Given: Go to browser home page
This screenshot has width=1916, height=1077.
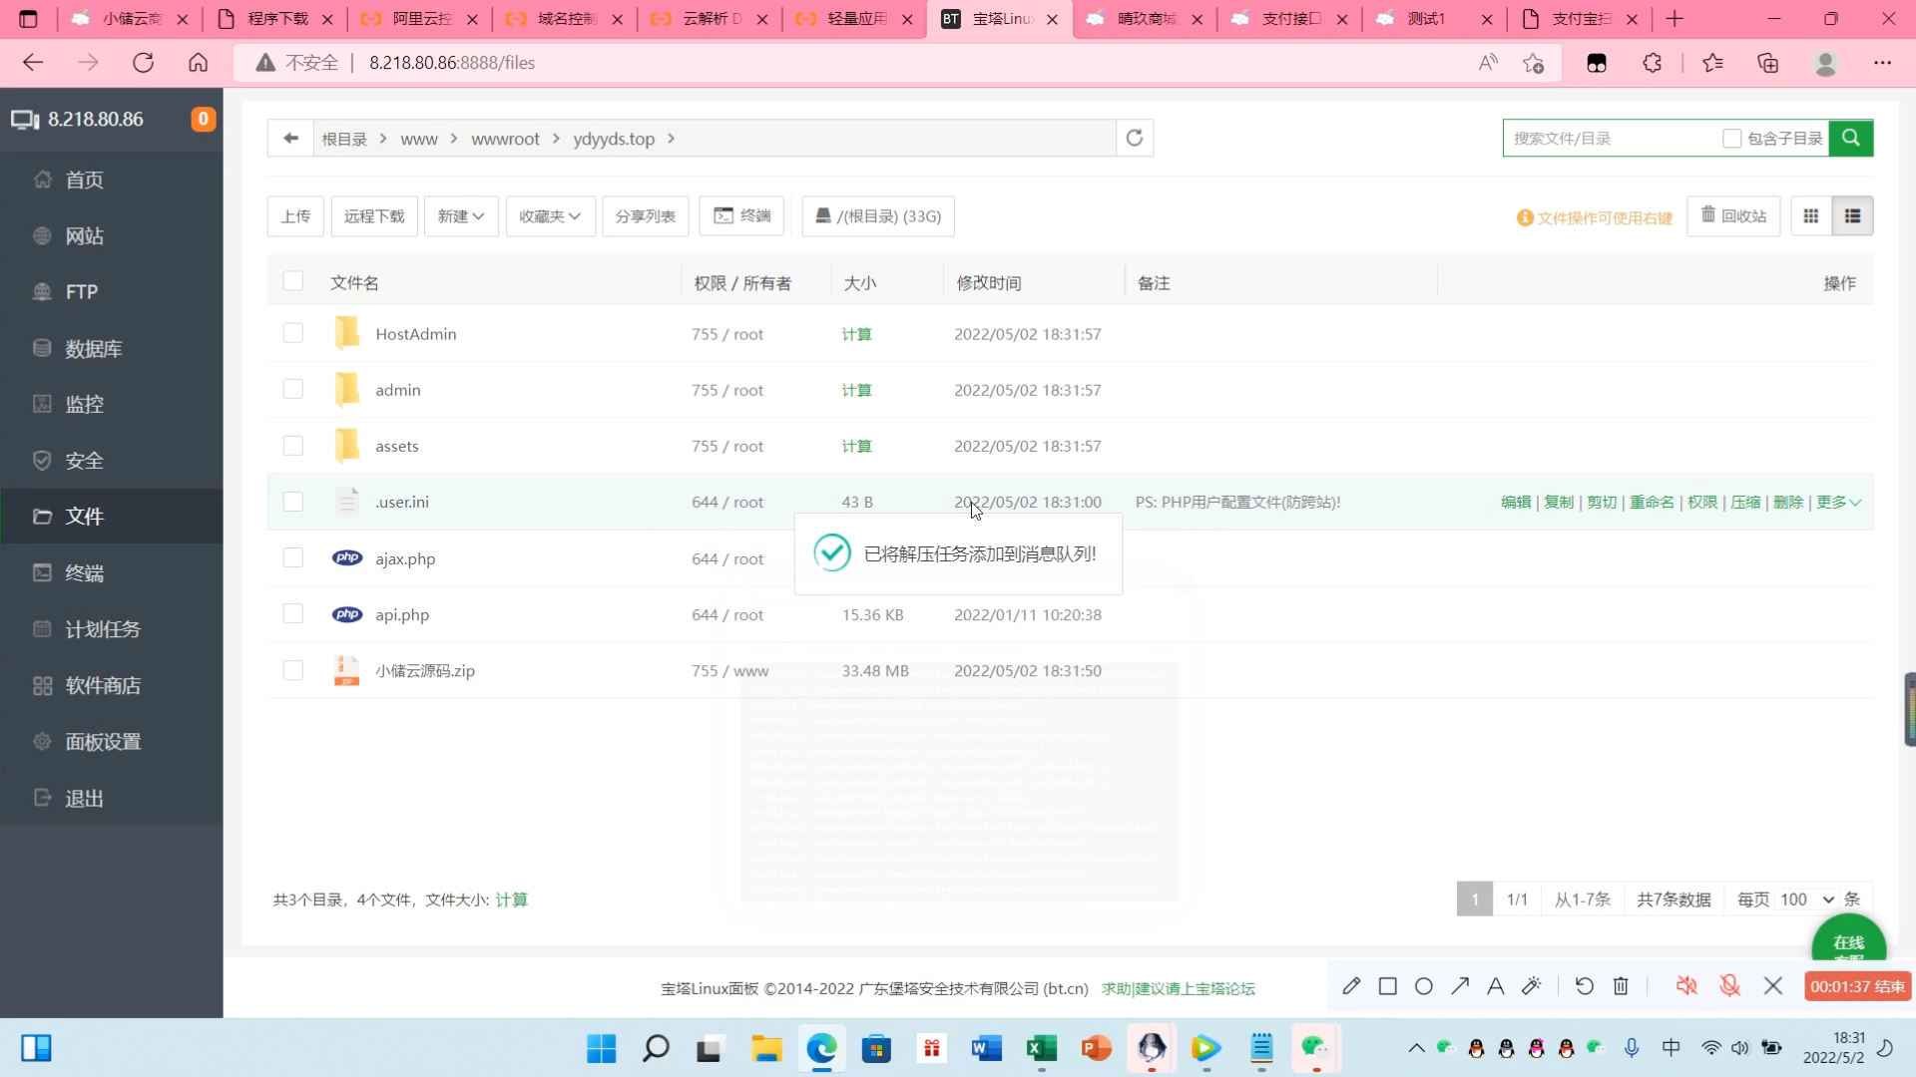Looking at the screenshot, I should click(x=198, y=63).
